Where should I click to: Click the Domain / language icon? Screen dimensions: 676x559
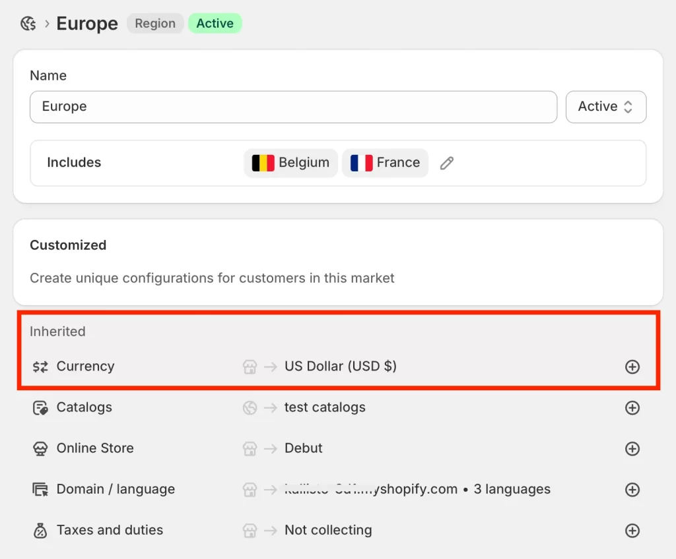pyautogui.click(x=40, y=490)
